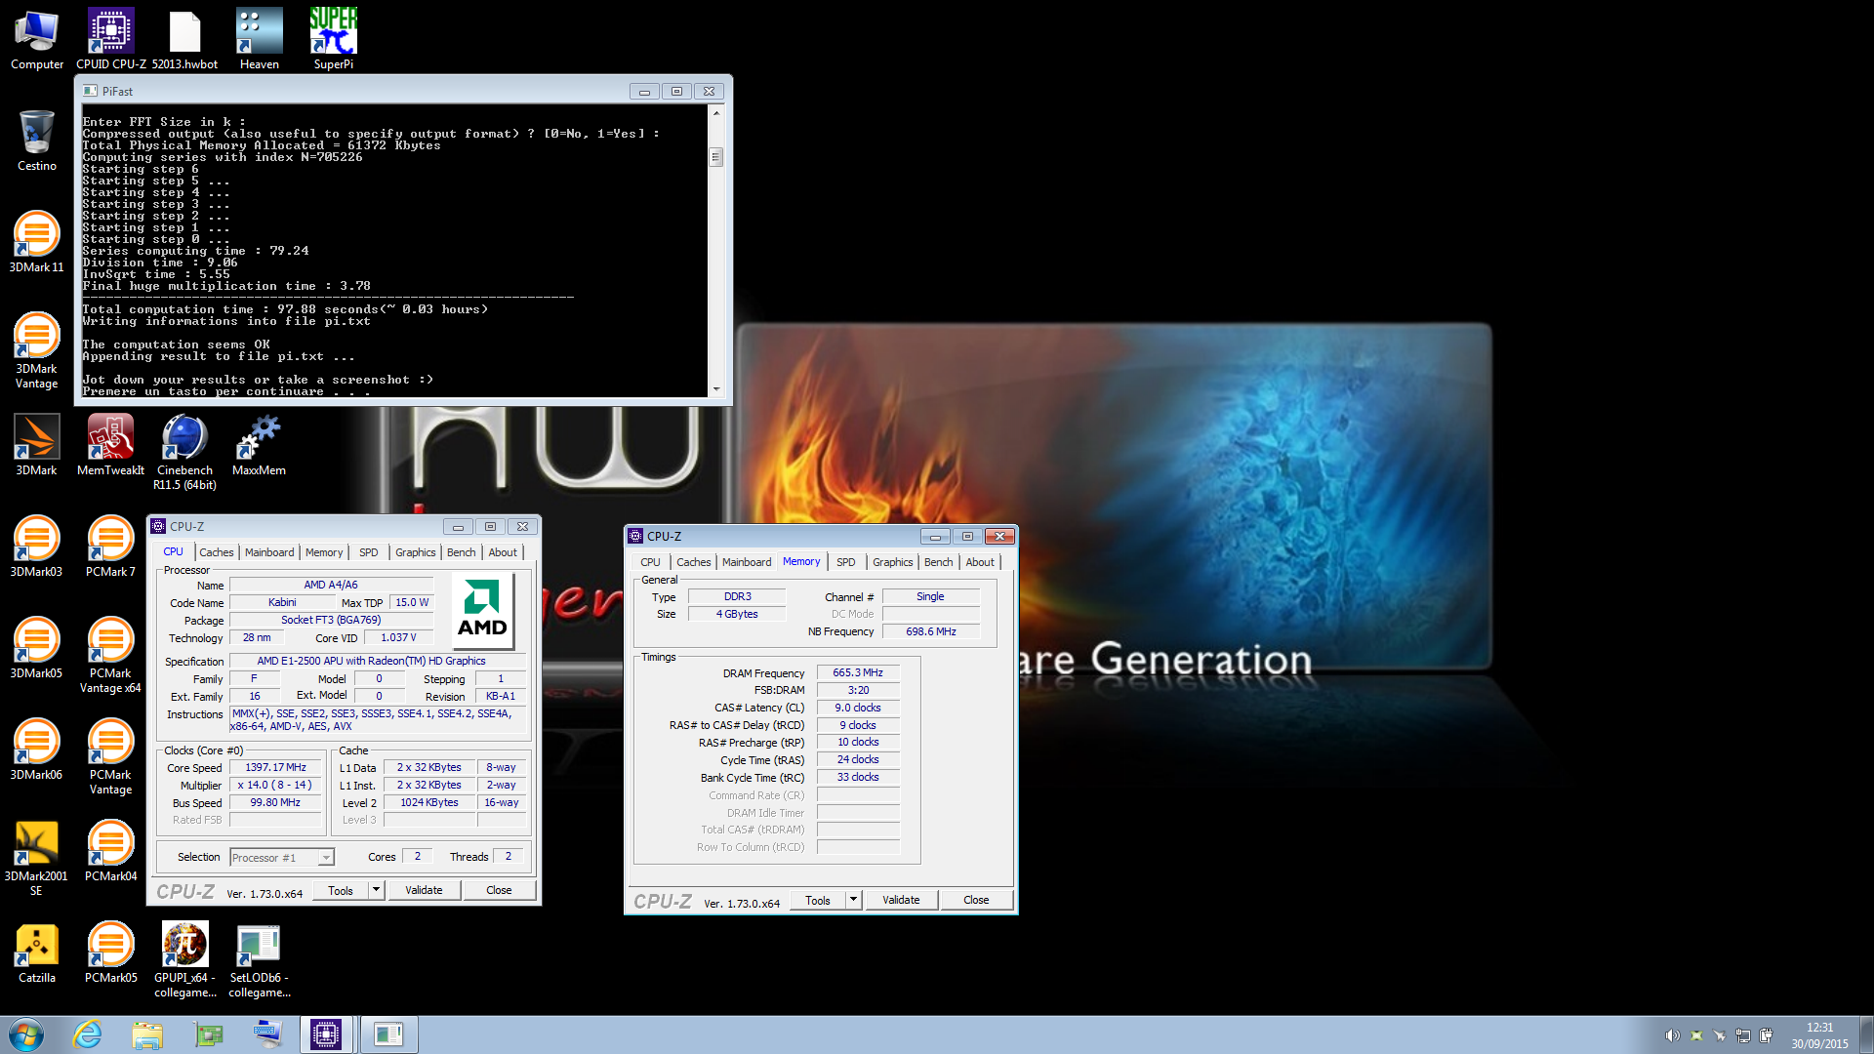Open the MaxxMem shortcut

pos(260,445)
